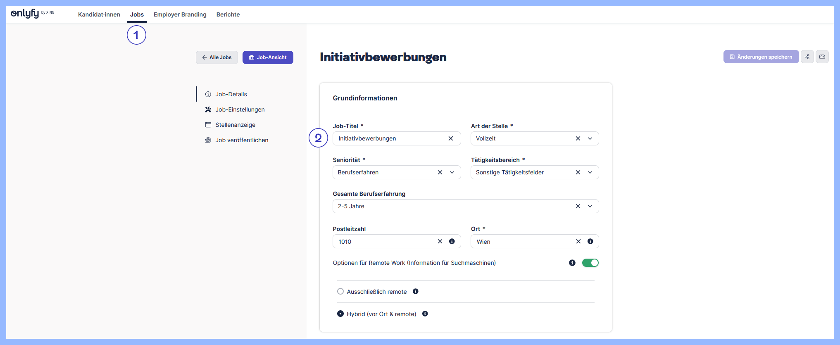Expand Gesamte Berufserfahrung dropdown

590,206
